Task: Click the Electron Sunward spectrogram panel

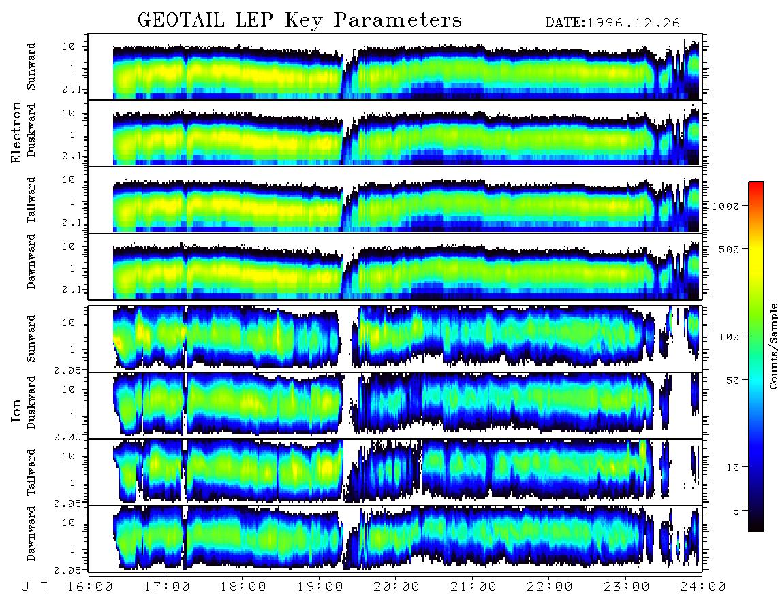Action: pyautogui.click(x=395, y=67)
